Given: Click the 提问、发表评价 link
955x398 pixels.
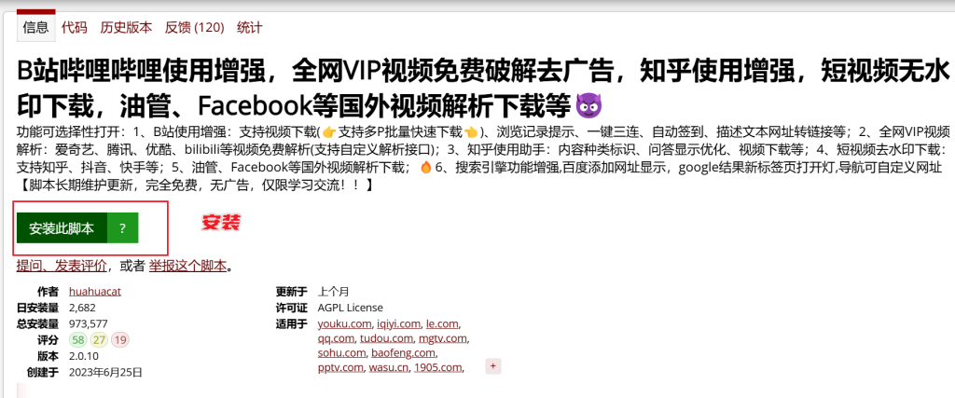Looking at the screenshot, I should coord(62,266).
